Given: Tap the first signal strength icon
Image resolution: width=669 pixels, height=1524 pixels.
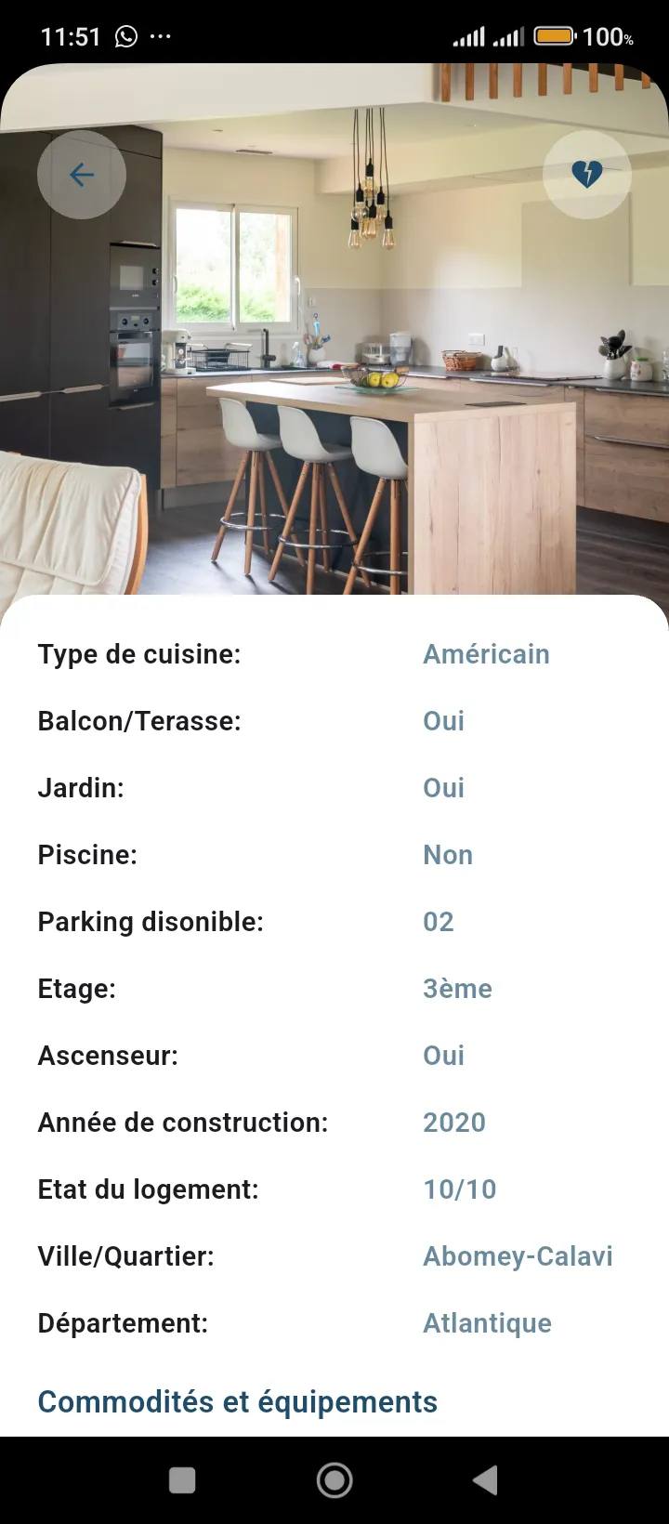Looking at the screenshot, I should (468, 37).
